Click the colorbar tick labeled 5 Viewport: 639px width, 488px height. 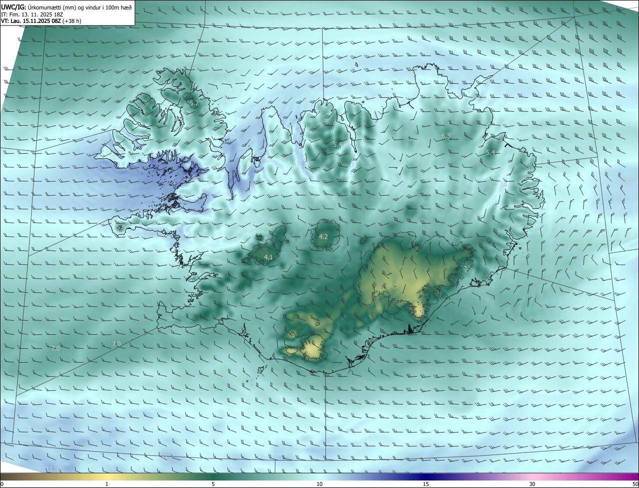[x=213, y=485]
